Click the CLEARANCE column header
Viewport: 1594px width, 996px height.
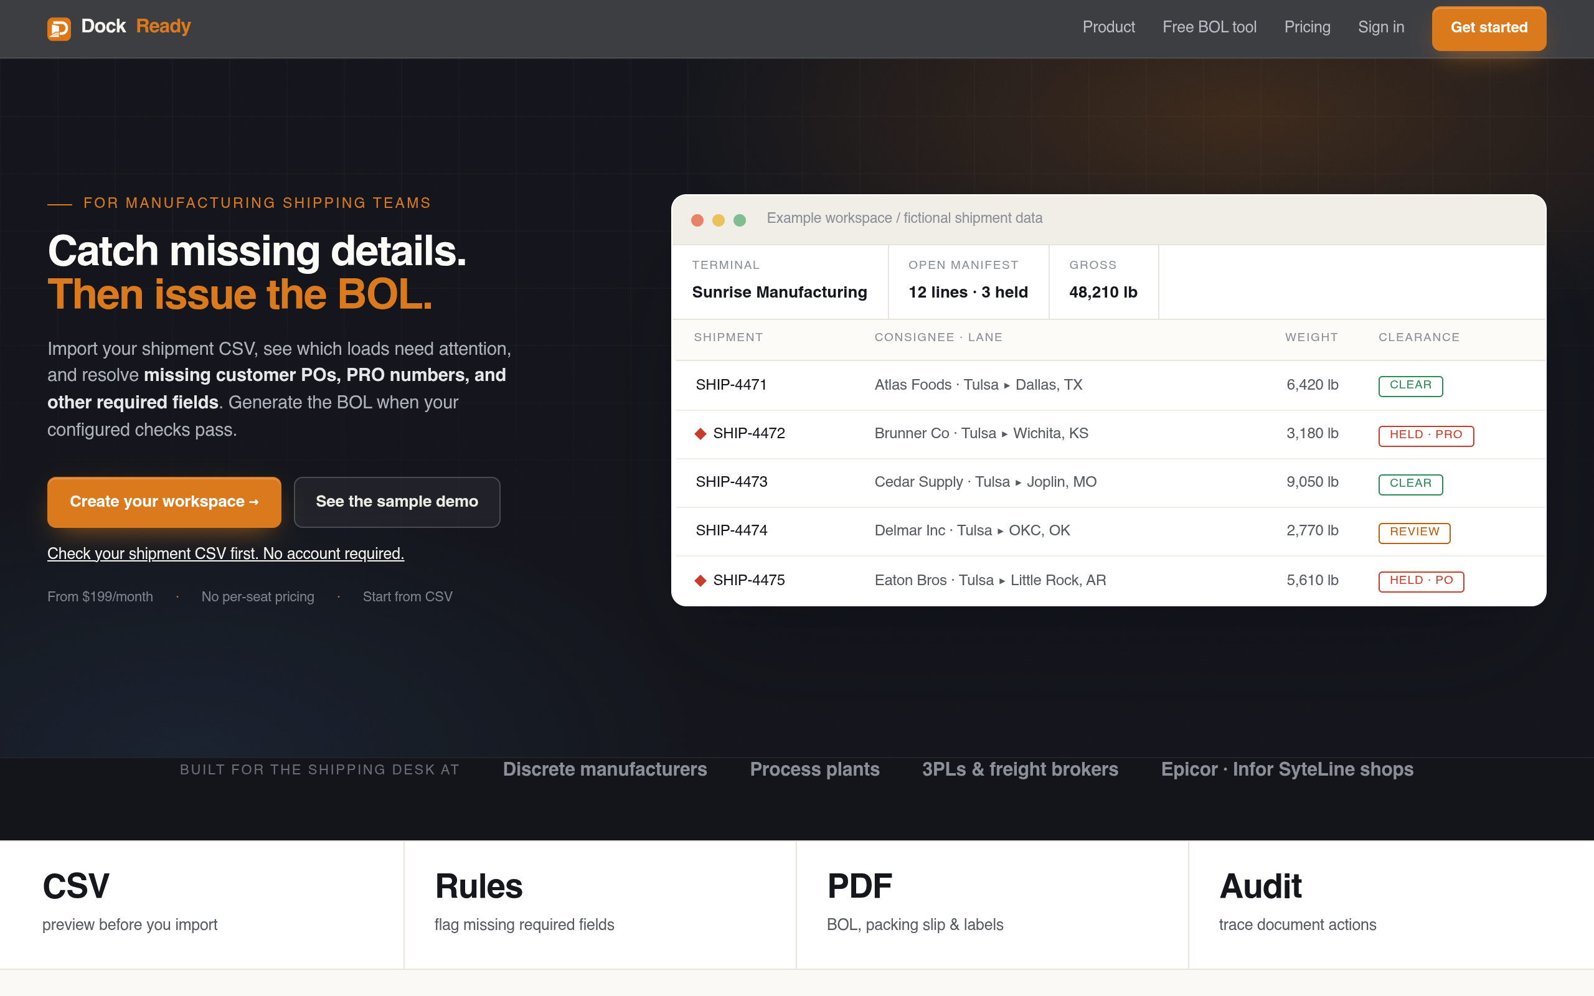(1419, 337)
